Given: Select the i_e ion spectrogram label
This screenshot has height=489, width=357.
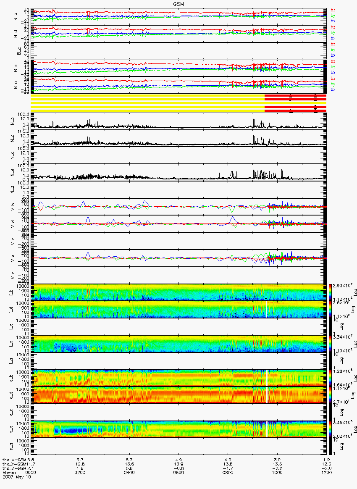Looking at the screenshot, I should pos(11,344).
